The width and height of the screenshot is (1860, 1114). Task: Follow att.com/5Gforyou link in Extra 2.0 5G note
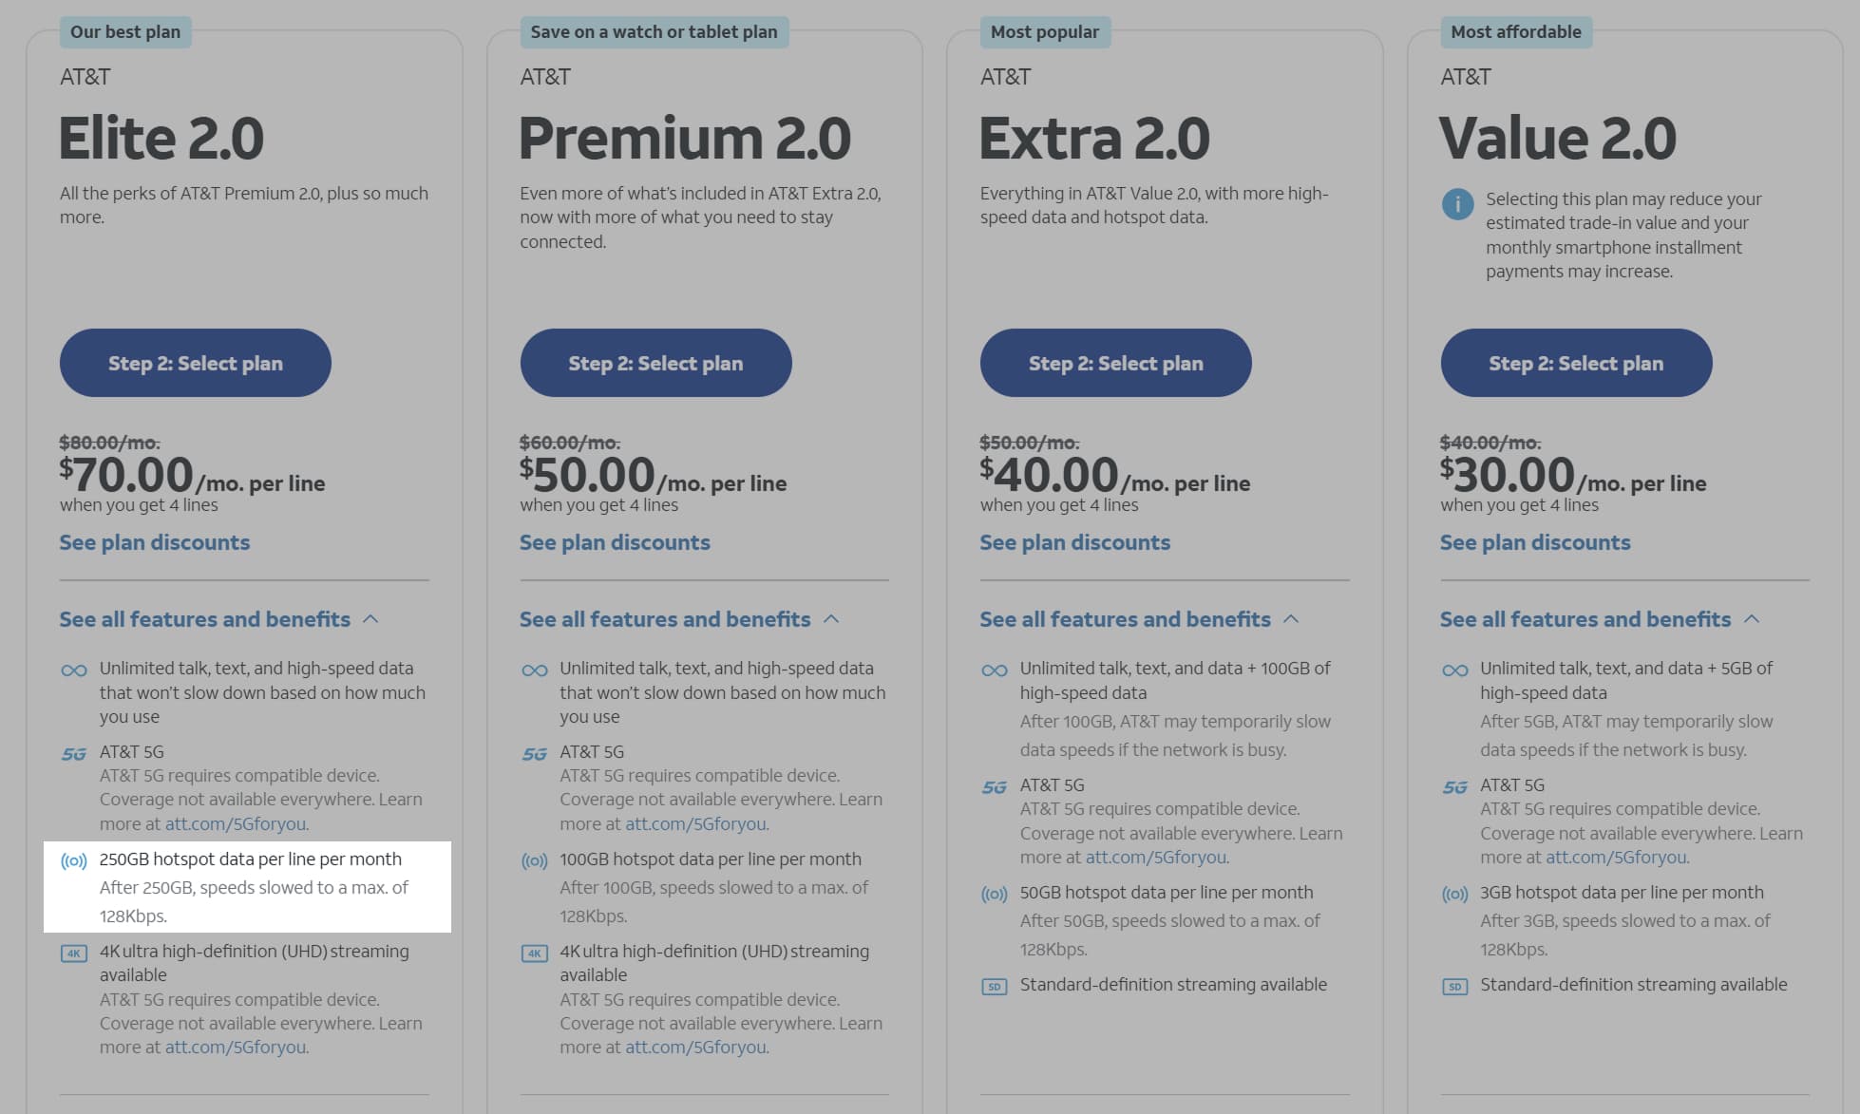pos(1156,858)
